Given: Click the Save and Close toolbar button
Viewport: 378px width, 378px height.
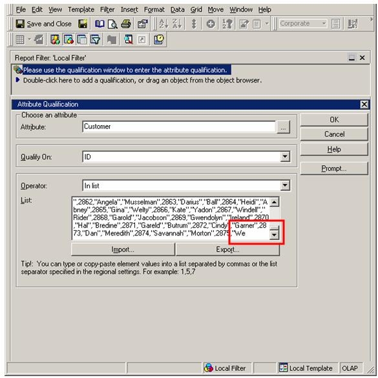Looking at the screenshot, I should pos(44,24).
